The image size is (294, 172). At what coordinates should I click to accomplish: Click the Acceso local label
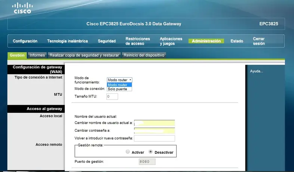coord(51,116)
